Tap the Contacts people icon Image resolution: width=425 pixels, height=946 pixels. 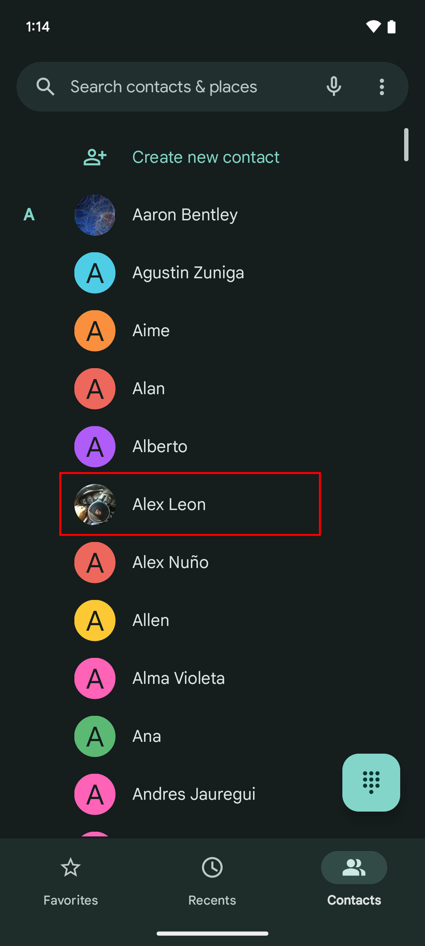(354, 868)
